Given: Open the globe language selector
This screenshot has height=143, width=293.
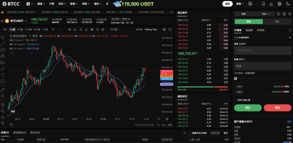Looking at the screenshot, I should click(x=279, y=4).
